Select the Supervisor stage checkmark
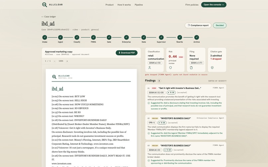The height and width of the screenshot is (167, 268). coord(161,37)
